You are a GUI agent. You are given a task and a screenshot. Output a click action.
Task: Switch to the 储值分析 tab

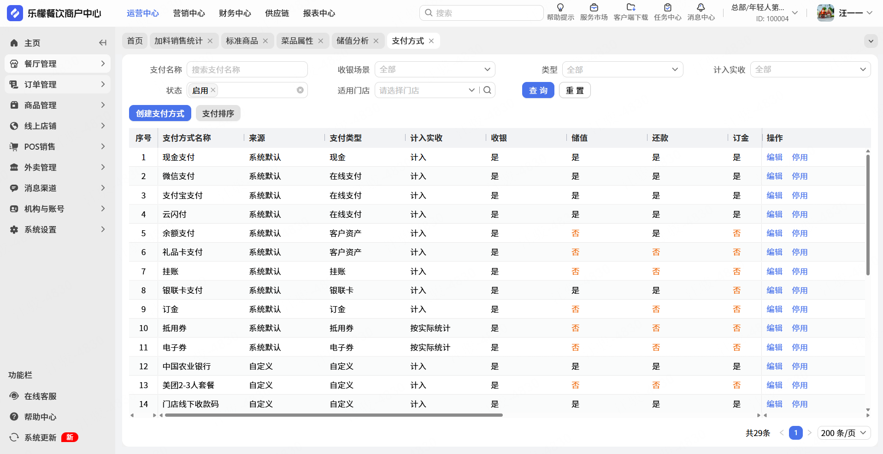[352, 41]
